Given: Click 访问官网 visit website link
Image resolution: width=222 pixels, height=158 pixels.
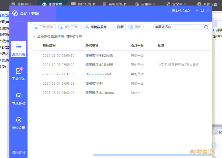Looking at the screenshot, I should (19, 152).
